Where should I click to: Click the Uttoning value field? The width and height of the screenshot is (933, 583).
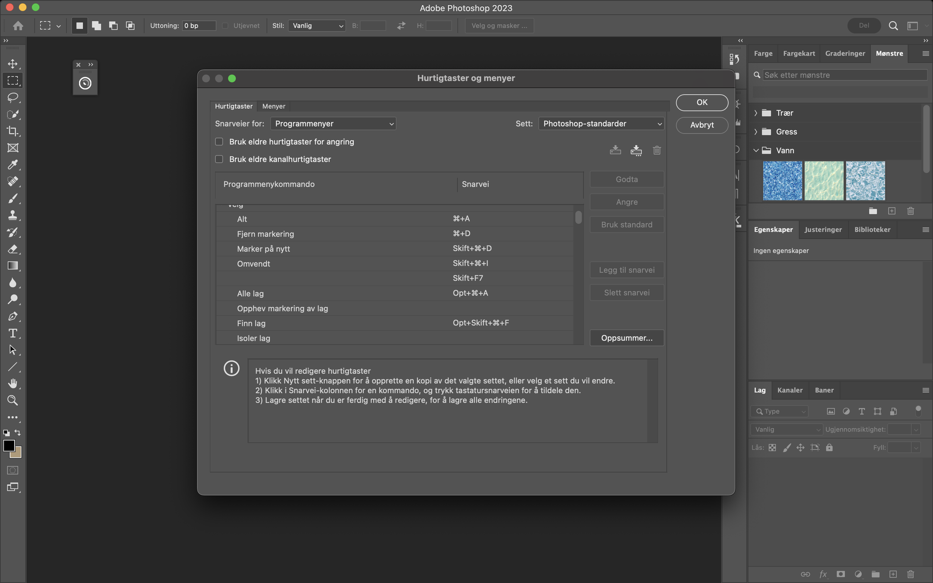click(199, 25)
